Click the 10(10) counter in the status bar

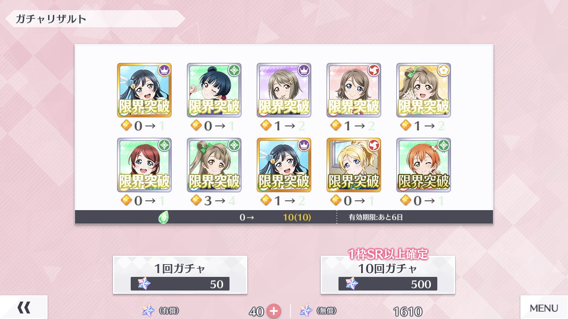[x=297, y=217]
